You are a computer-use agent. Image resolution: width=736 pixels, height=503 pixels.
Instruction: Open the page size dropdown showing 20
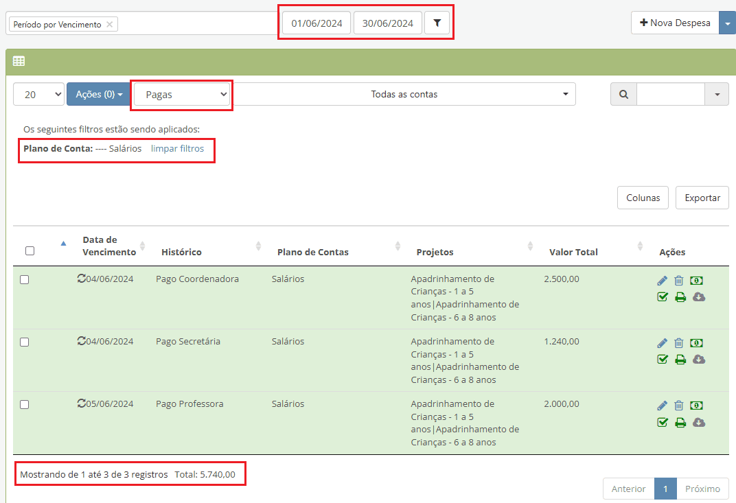pyautogui.click(x=38, y=94)
